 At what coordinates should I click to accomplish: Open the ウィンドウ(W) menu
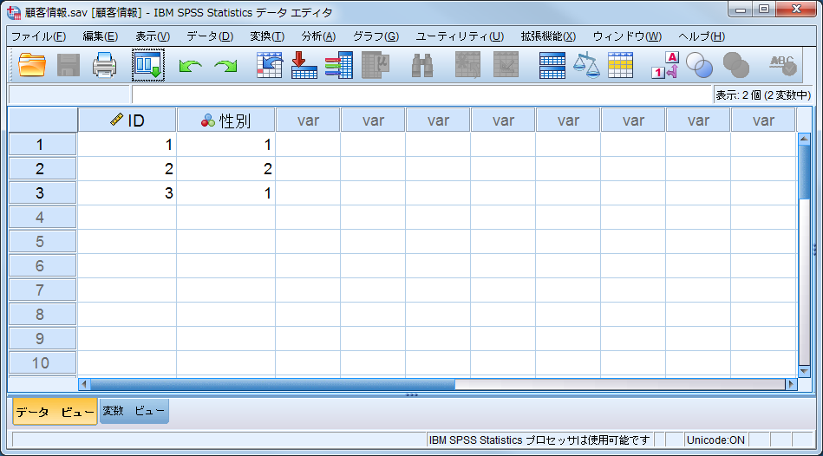click(627, 36)
